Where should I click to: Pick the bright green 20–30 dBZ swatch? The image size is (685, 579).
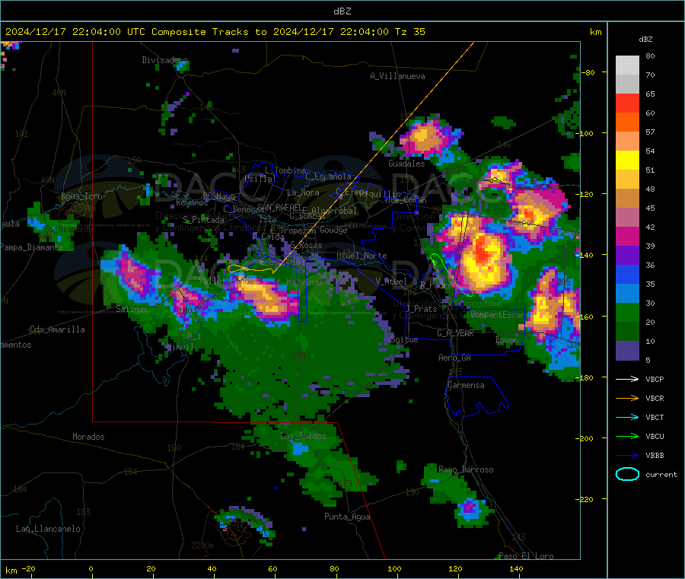point(627,313)
